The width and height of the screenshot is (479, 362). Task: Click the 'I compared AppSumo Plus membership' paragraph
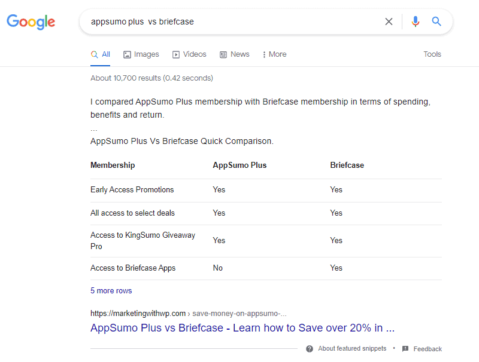260,108
